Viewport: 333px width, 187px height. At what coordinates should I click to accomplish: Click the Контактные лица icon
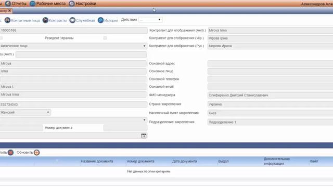(x=7, y=20)
